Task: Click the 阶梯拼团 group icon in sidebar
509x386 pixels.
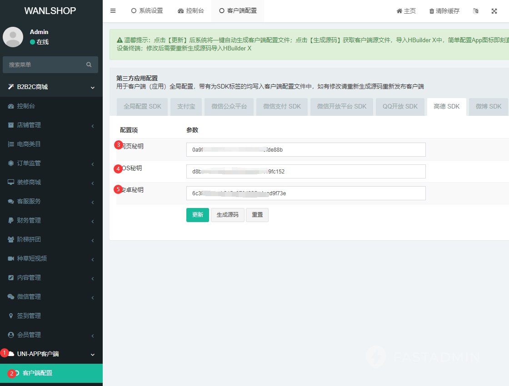Action: (x=11, y=239)
